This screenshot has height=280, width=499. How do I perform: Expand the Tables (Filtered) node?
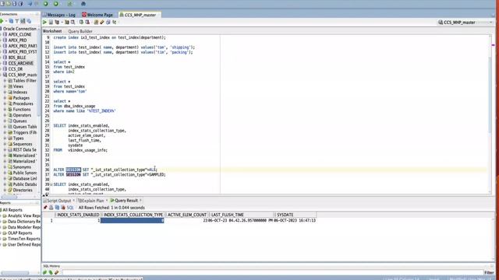pos(5,81)
